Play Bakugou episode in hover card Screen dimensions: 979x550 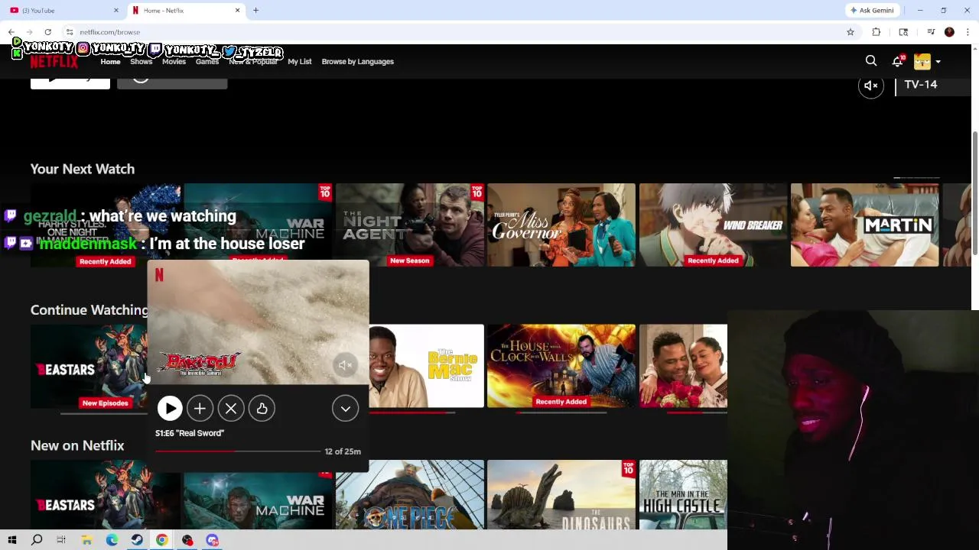170,409
